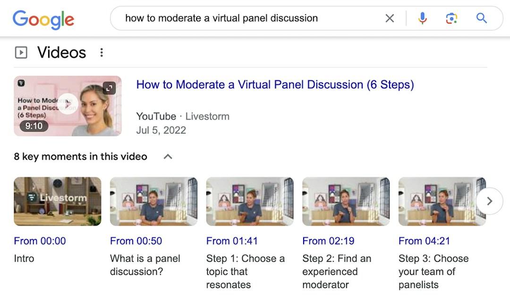Jump to 'From 01:41' timestamp

point(232,241)
